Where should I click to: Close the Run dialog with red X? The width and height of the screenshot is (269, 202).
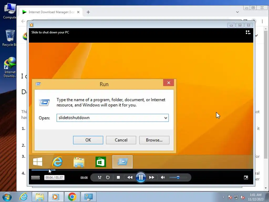click(x=169, y=83)
